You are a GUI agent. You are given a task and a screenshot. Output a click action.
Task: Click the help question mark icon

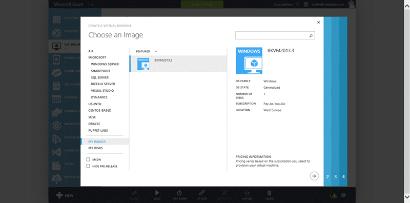tap(343, 195)
